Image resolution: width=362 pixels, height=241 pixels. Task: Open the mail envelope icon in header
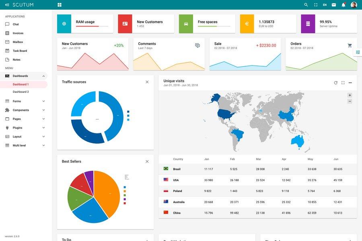(333, 5)
